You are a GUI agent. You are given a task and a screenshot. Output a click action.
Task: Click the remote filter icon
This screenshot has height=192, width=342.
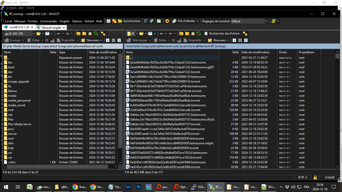click(x=150, y=33)
